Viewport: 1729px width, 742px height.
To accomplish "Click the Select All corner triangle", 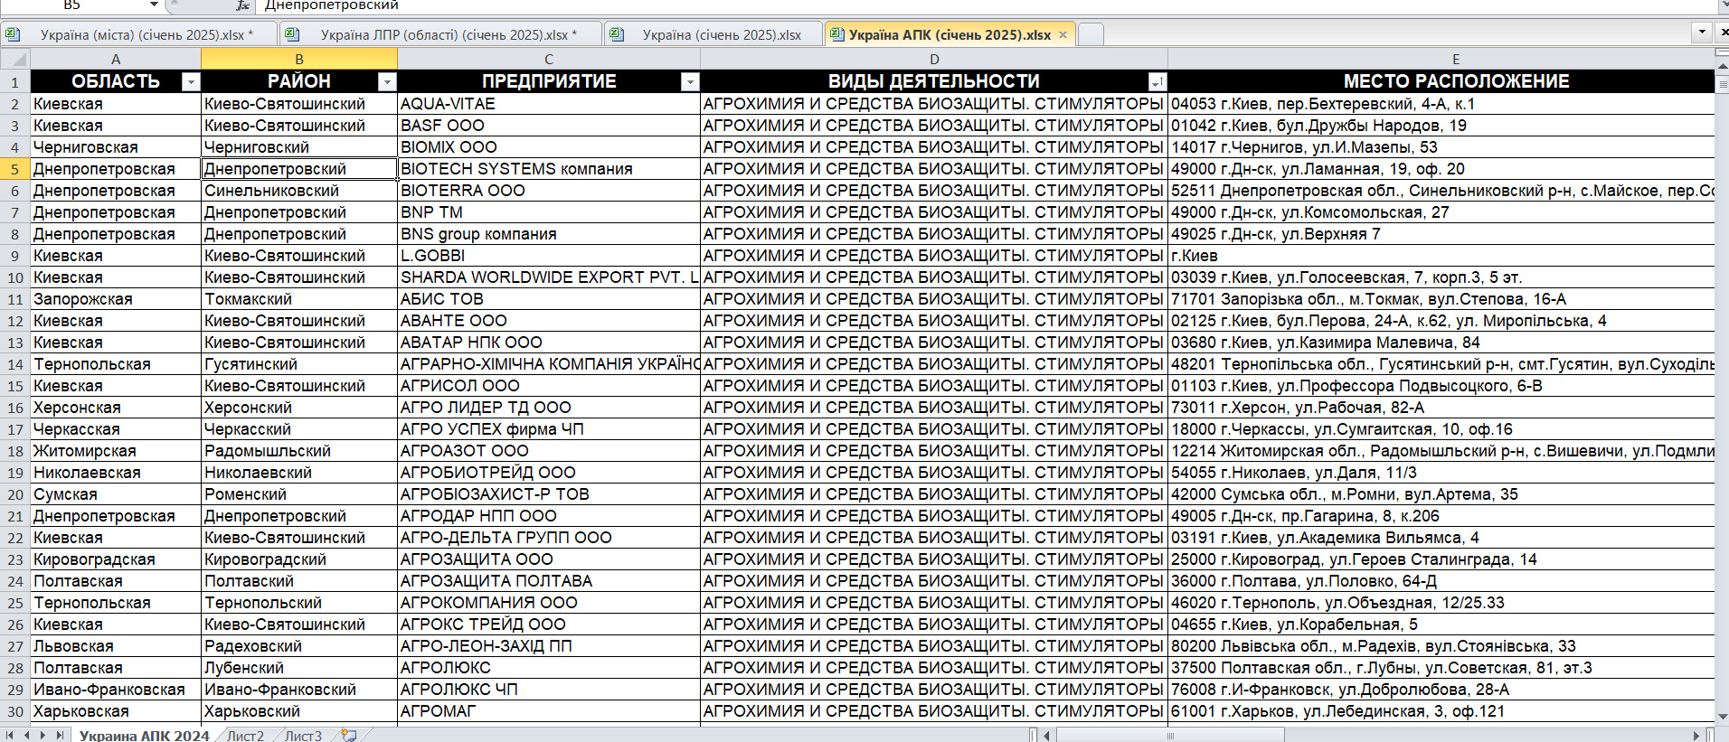I will coord(15,60).
